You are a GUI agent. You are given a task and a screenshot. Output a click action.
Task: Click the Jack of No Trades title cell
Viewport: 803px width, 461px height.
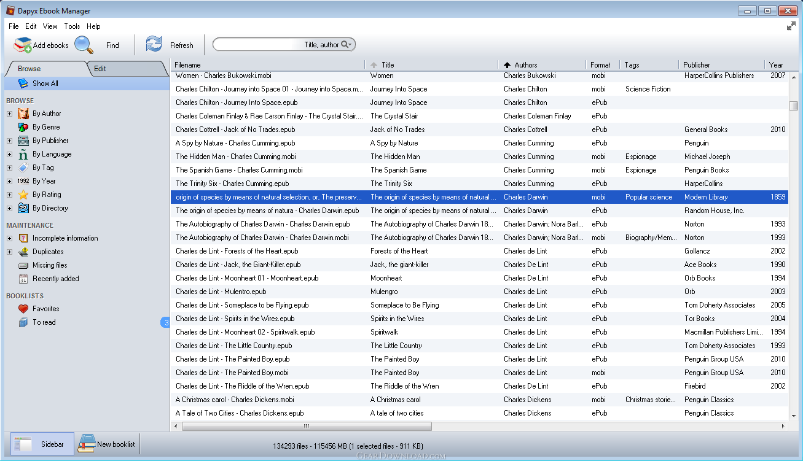(x=398, y=130)
